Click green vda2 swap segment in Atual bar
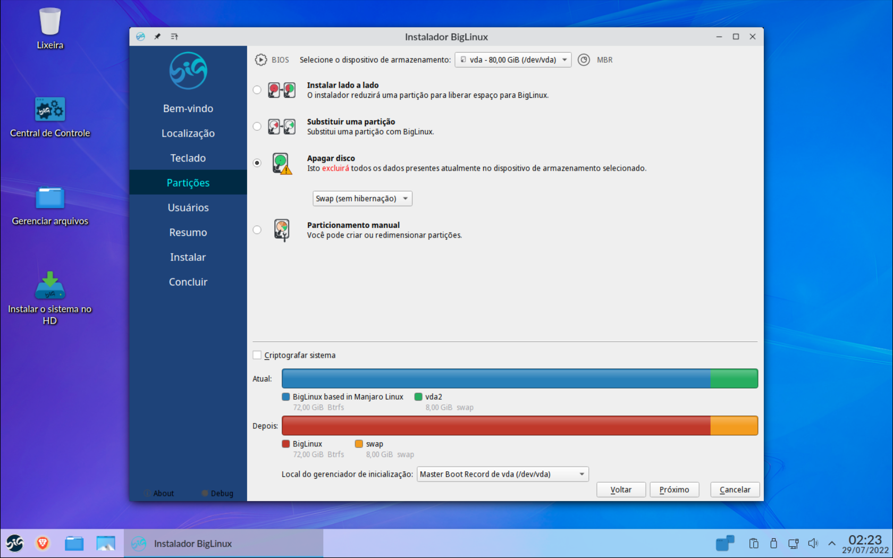This screenshot has height=558, width=893. click(x=734, y=378)
